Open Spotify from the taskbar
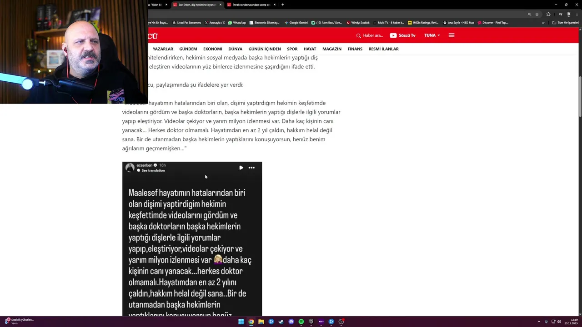The width and height of the screenshot is (582, 327). point(301,322)
